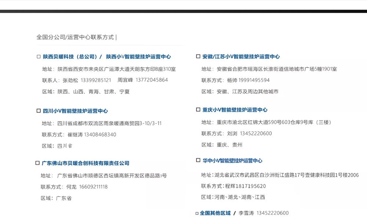The height and width of the screenshot is (224, 367).
Task: Click region text 河南、湖北、湖南、江西
Action: click(239, 197)
